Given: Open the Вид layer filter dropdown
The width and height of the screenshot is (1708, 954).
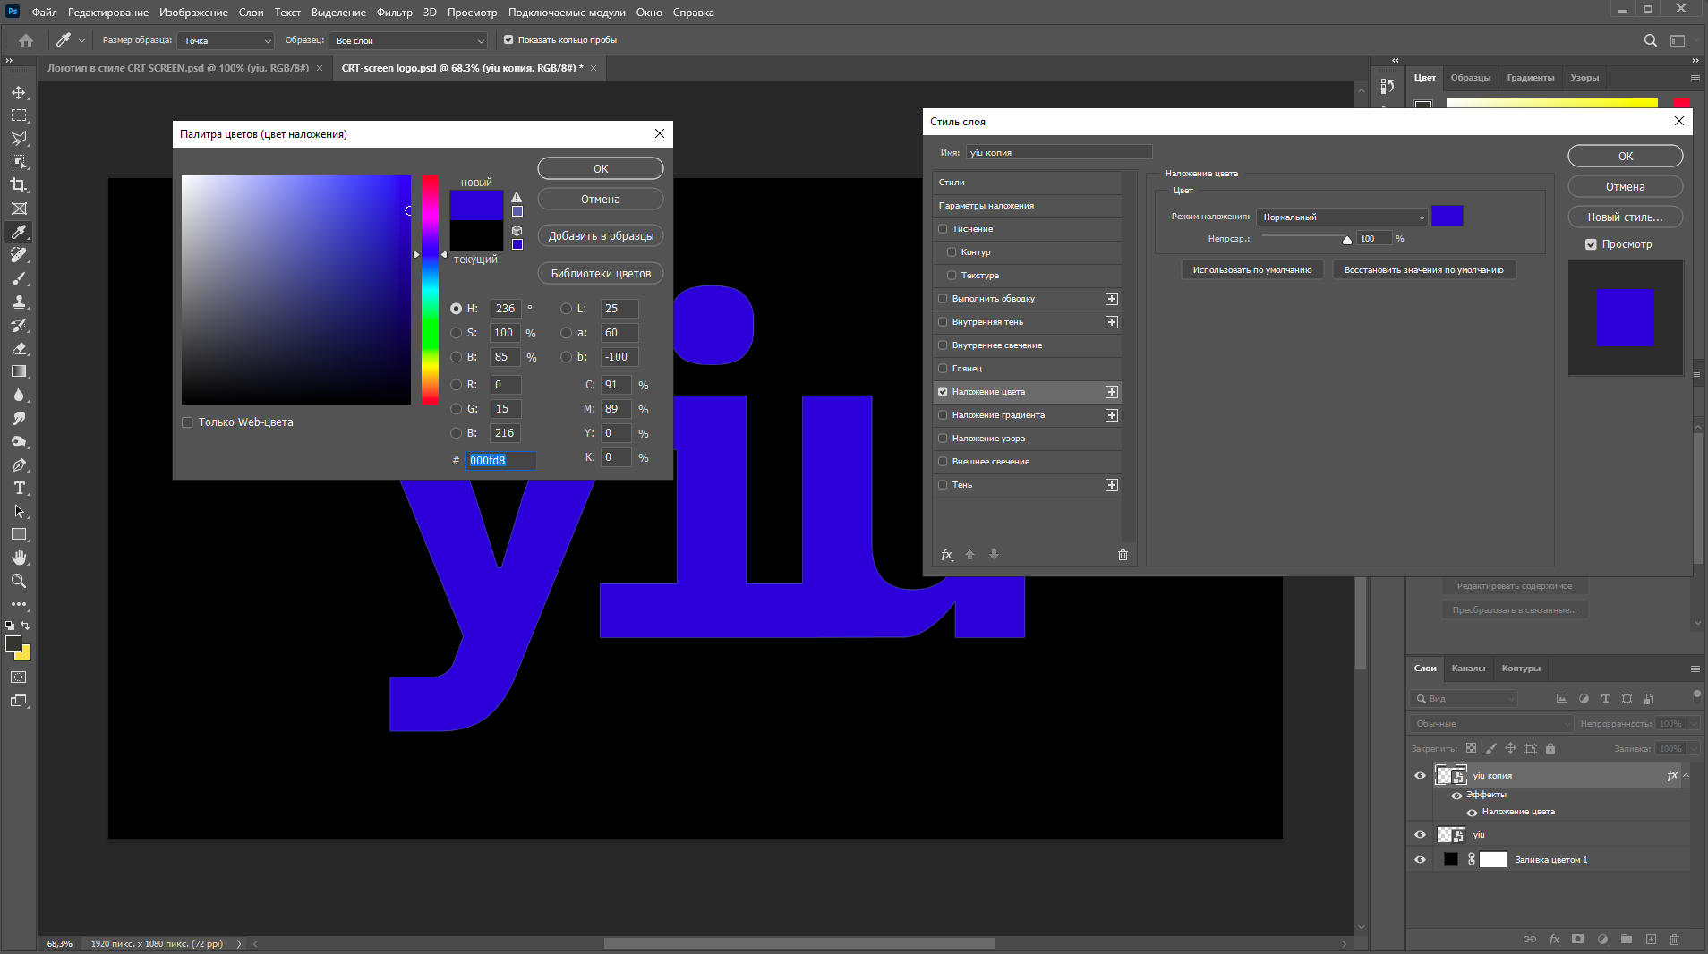Looking at the screenshot, I should pos(1464,699).
